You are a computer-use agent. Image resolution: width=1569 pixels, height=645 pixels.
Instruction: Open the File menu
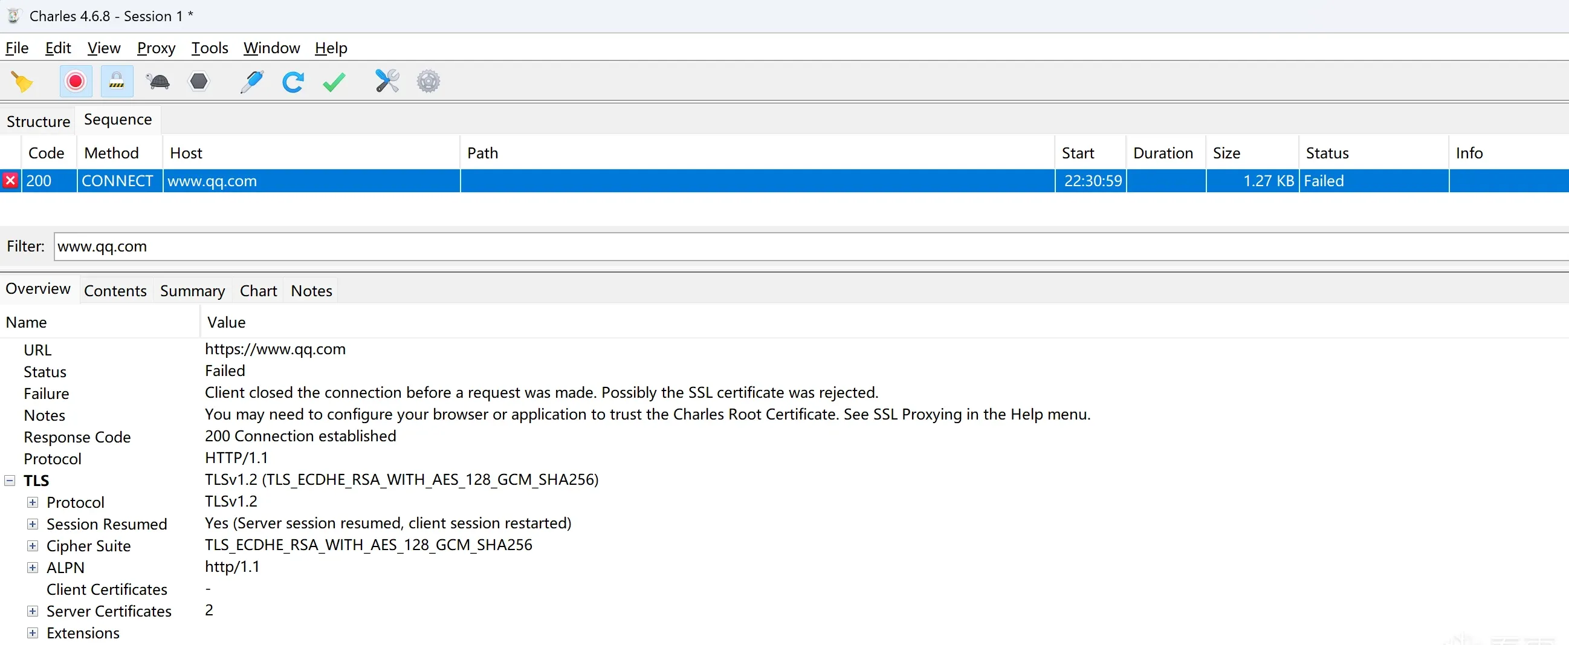click(17, 48)
